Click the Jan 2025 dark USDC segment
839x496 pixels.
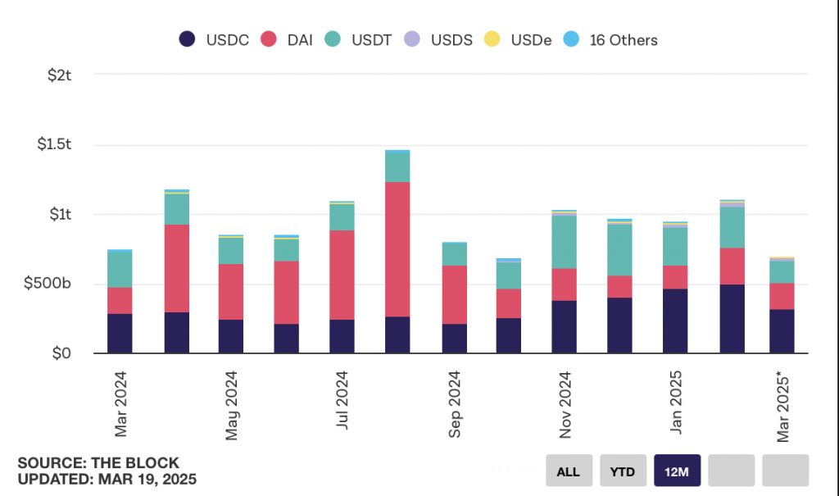click(675, 321)
